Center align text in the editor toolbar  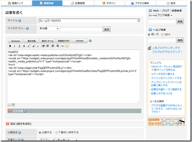tap(53, 46)
